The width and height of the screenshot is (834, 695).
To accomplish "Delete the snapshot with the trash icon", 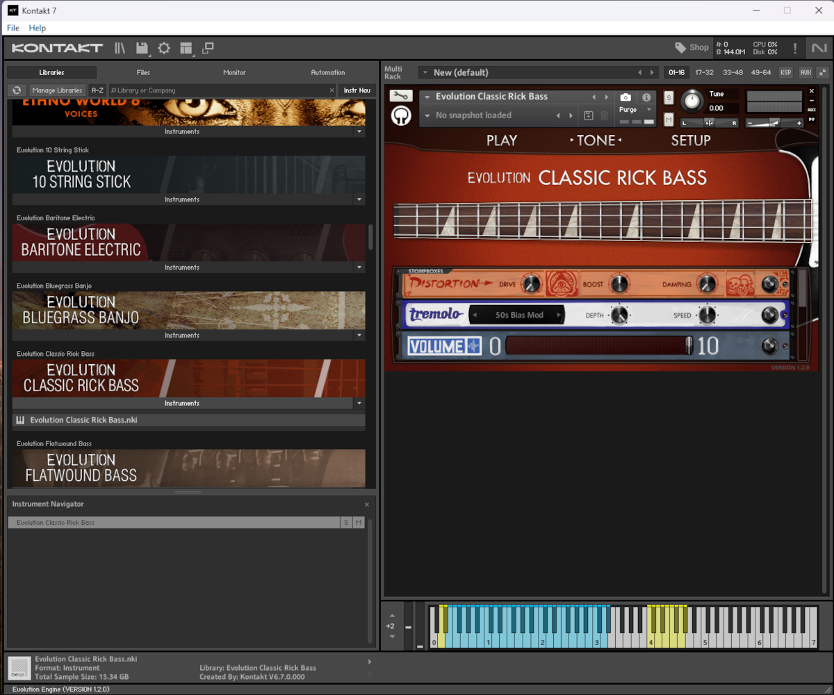I will [x=605, y=115].
